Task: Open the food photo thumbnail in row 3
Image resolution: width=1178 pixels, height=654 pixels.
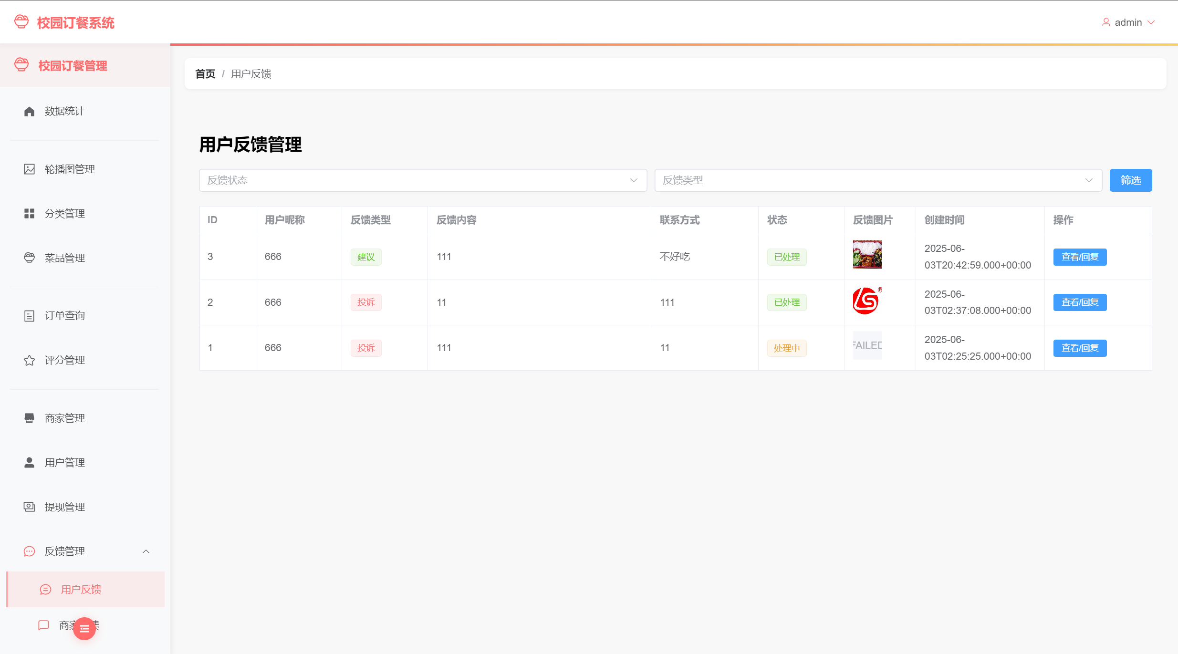Action: (867, 254)
